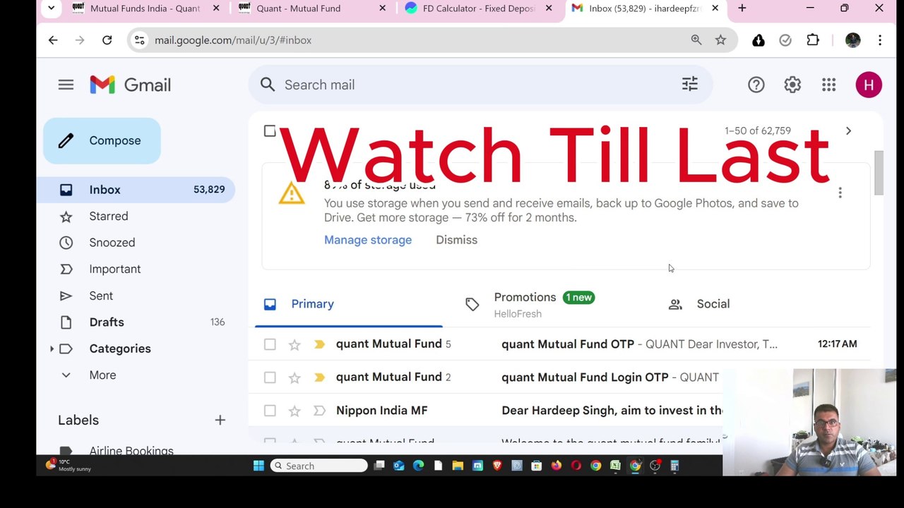Open Windows Start button
Screen dimensions: 904x508
[258, 466]
